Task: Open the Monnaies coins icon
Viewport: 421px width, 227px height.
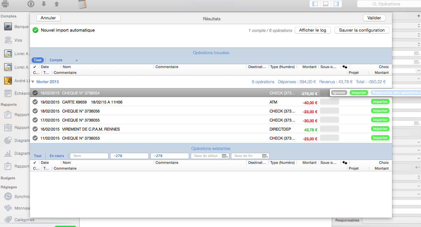Action: [x=8, y=208]
